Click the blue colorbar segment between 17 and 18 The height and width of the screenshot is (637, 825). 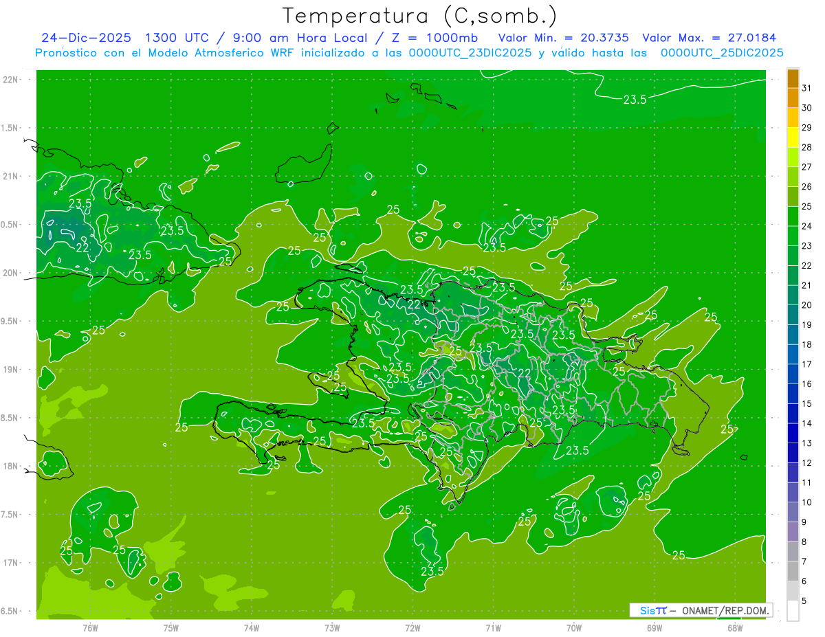pyautogui.click(x=793, y=355)
